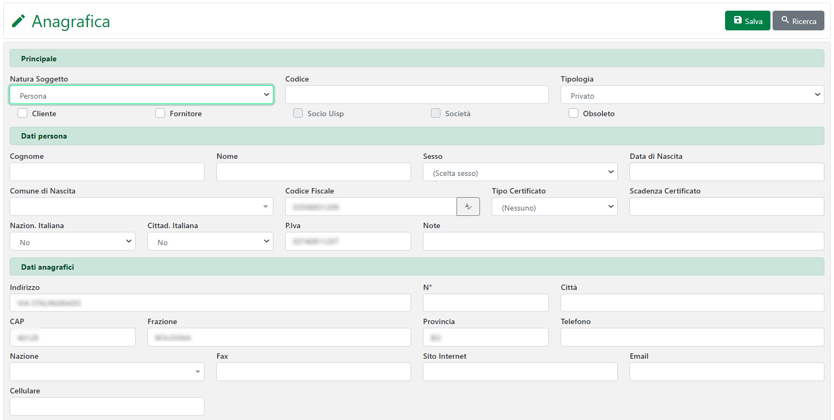Open the Sesso selection dropdown

pyautogui.click(x=520, y=172)
